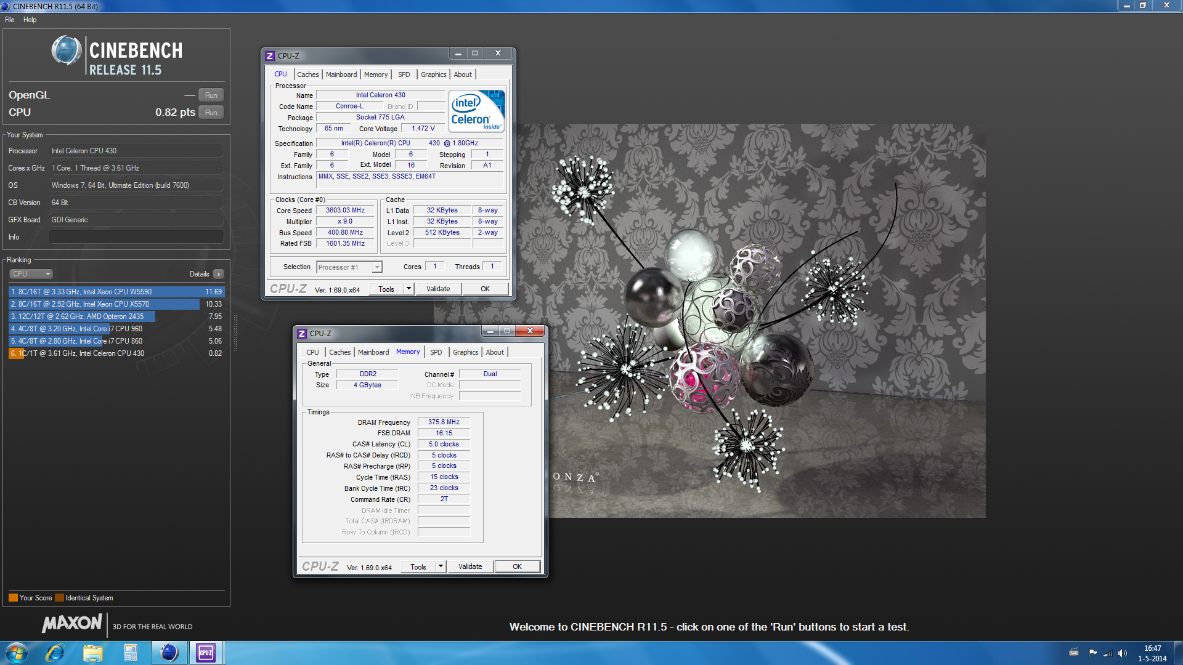Select Xeon X5570 ranking row
Screen dimensions: 1183x665
click(116, 304)
